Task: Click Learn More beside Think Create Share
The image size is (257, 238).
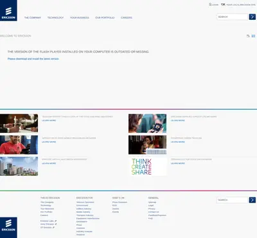Action: click(178, 163)
